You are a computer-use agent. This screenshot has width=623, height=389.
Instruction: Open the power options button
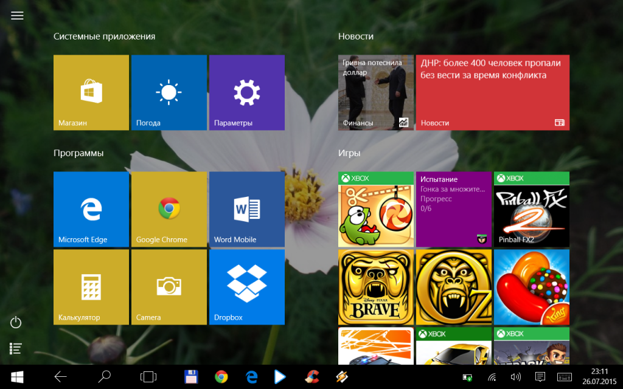pos(16,323)
